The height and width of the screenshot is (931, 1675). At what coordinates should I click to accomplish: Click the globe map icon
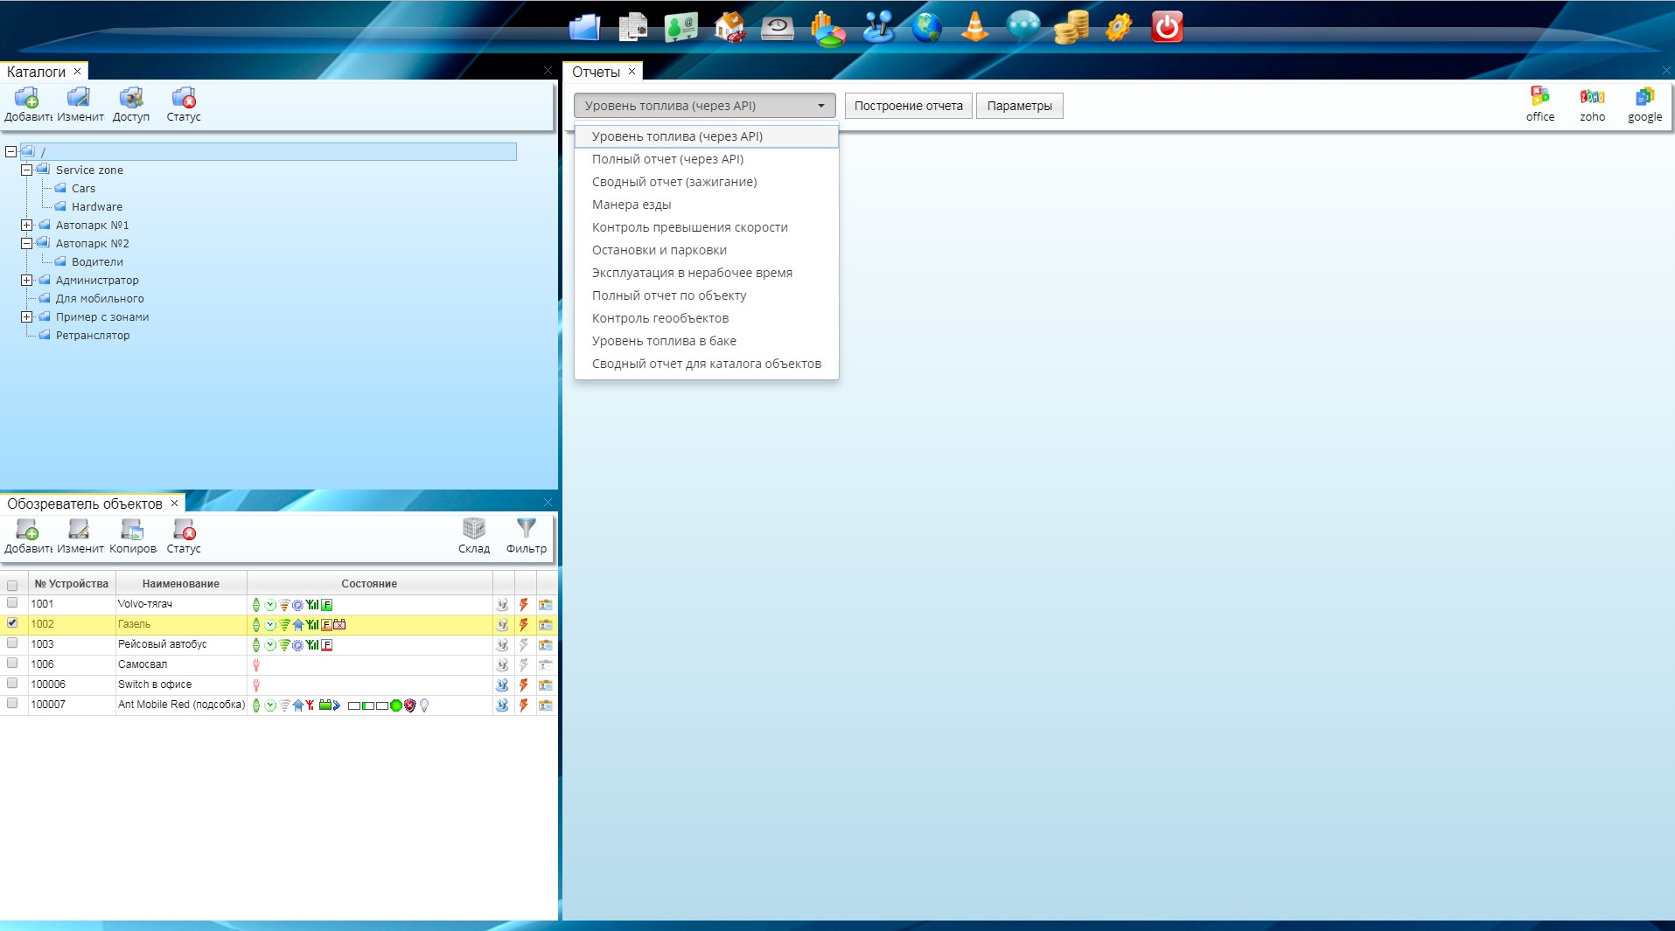[926, 27]
